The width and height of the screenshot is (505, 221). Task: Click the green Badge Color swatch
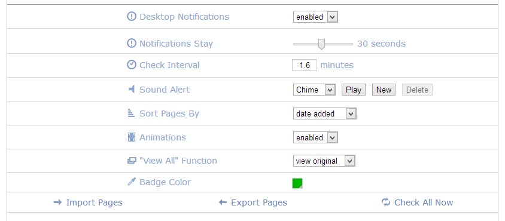click(x=297, y=183)
